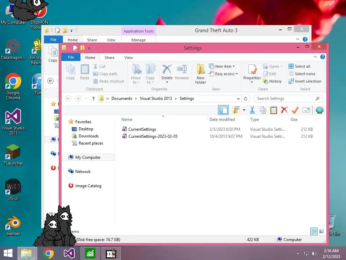Expand the Open dropdown in ribbon
Screen dimensions: 346x260
[x=281, y=66]
